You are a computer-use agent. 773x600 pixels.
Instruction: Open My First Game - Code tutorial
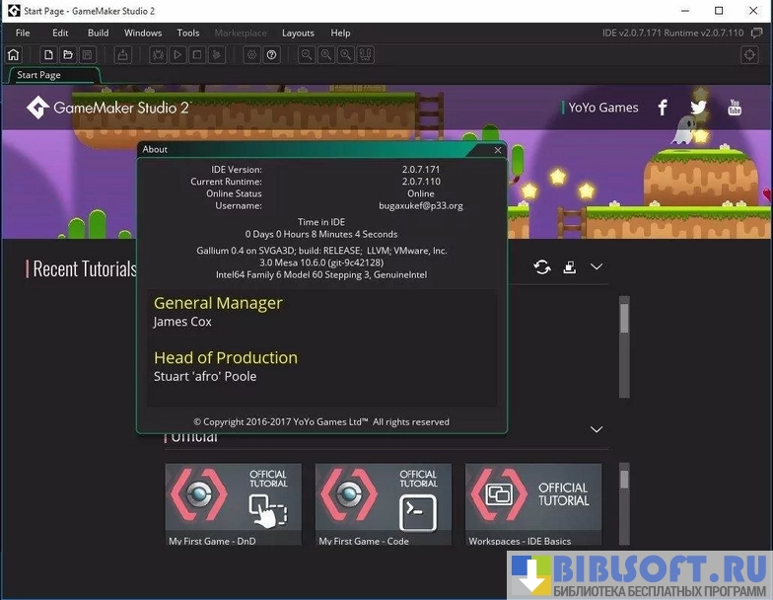point(383,504)
